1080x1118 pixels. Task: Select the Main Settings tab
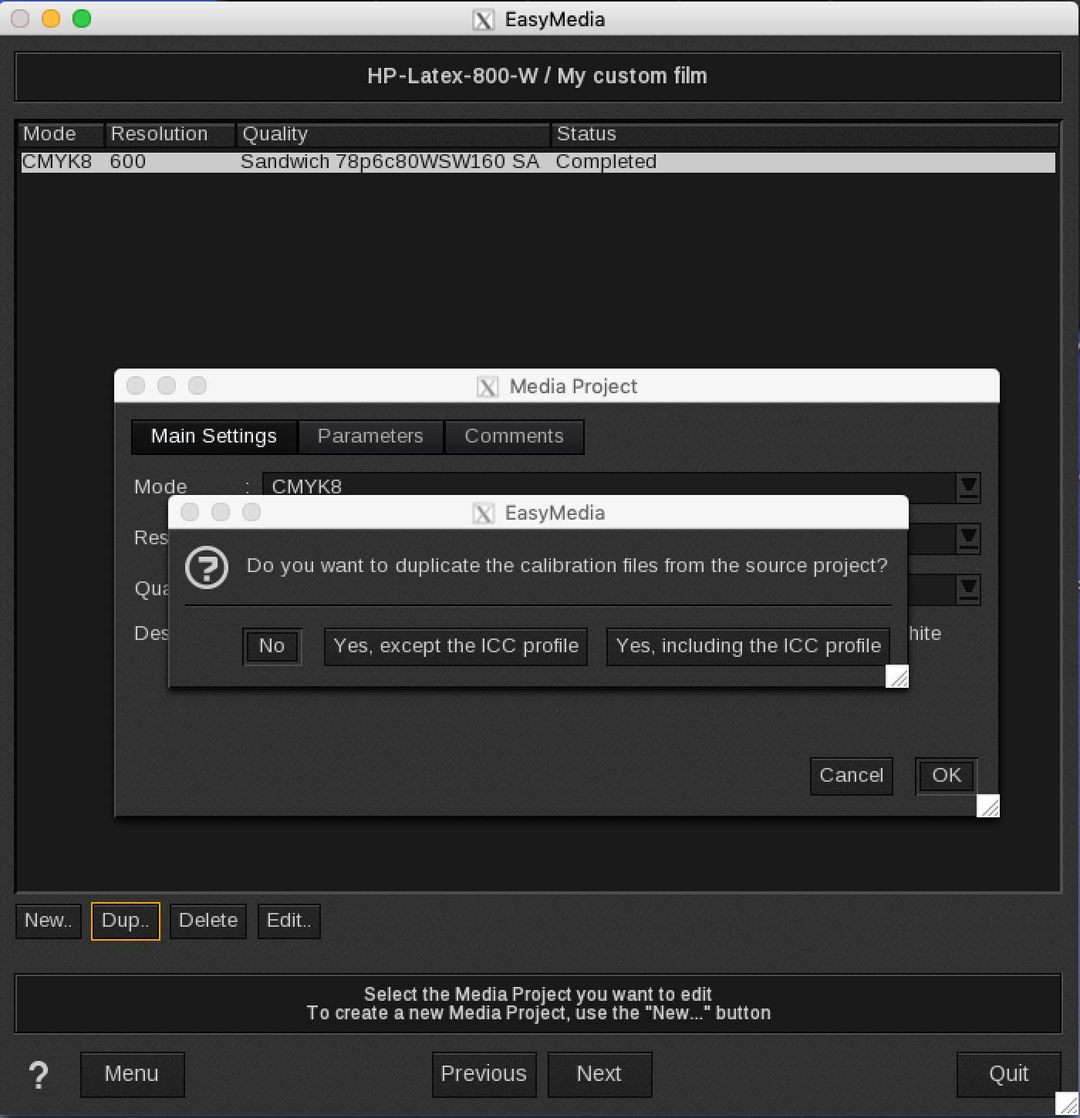(214, 436)
